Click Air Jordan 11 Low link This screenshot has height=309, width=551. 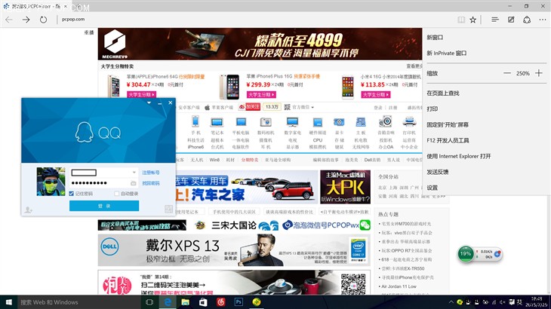coord(399,286)
